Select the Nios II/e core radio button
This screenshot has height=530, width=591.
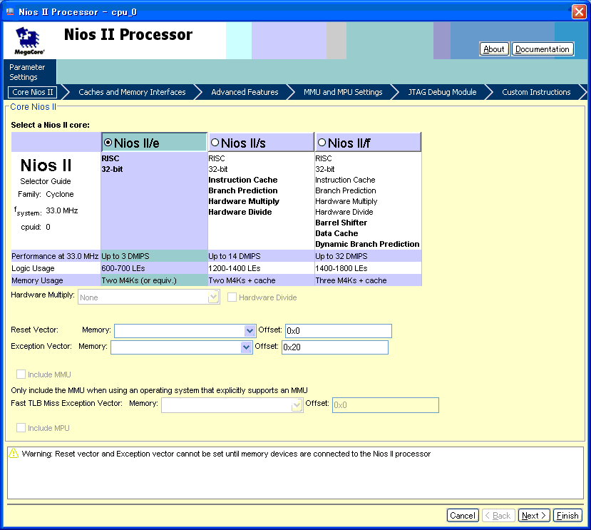pos(108,143)
